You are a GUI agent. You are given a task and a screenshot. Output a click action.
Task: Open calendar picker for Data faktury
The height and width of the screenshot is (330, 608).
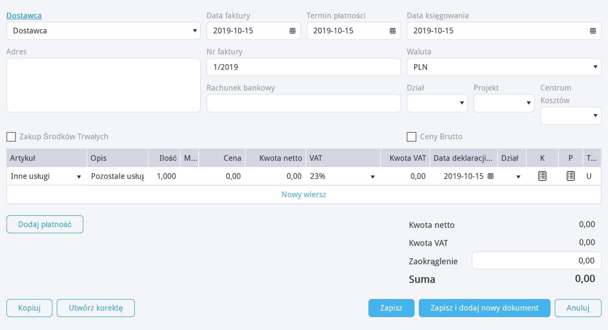click(x=292, y=31)
